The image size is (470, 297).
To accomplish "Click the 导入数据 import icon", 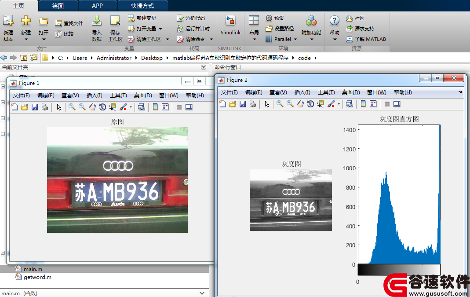I will point(97,21).
